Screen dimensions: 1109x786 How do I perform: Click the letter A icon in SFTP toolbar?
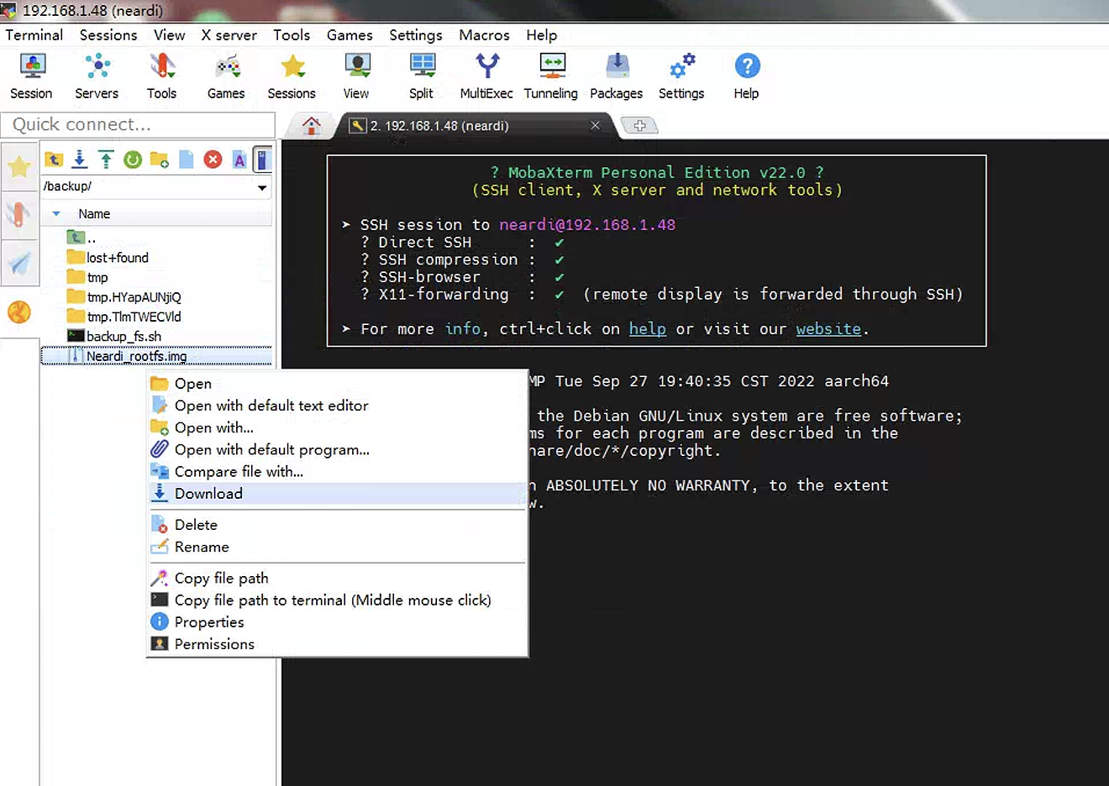[239, 159]
